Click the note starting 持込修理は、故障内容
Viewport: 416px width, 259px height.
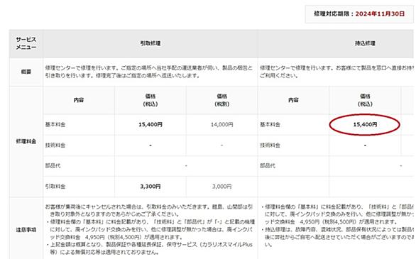[338, 237]
